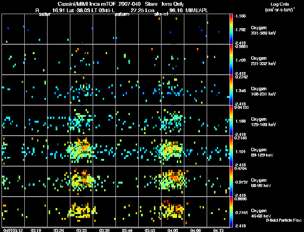Click the 'Log Cnts' color scale heading
Viewport: 304px width, 232px height.
[x=280, y=4]
